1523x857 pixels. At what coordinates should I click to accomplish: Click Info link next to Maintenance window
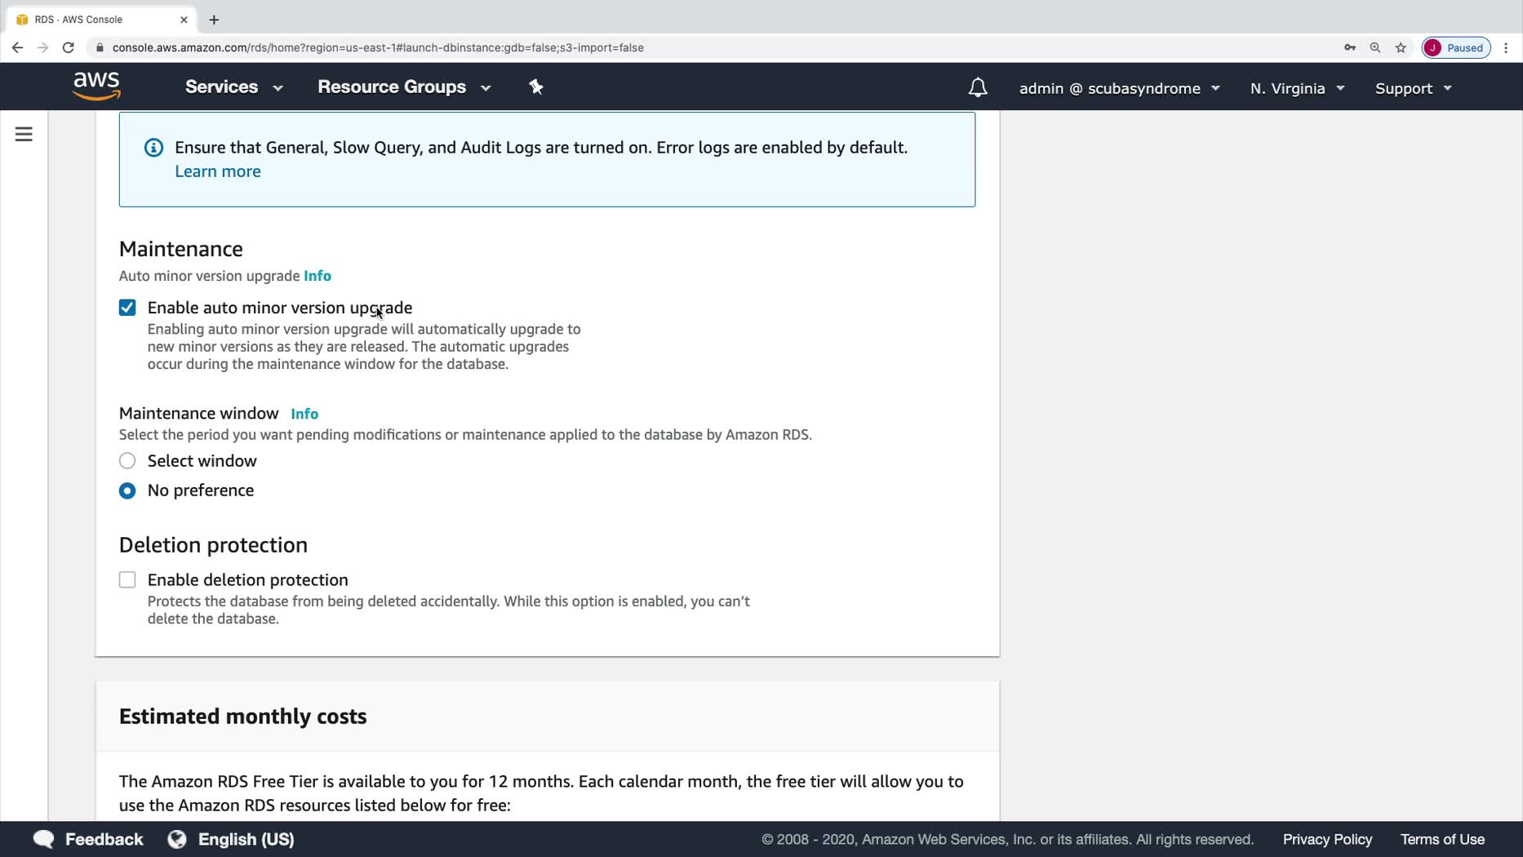pyautogui.click(x=304, y=414)
